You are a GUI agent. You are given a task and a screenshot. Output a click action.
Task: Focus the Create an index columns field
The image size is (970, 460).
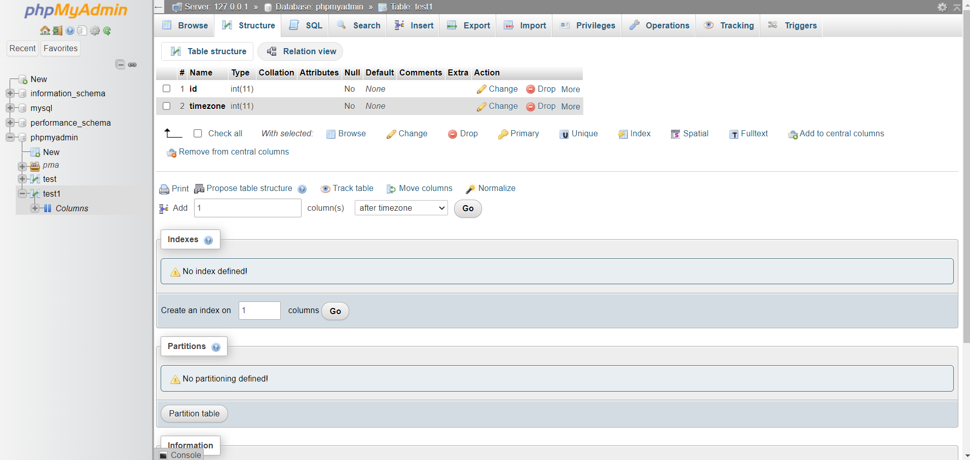pyautogui.click(x=259, y=310)
